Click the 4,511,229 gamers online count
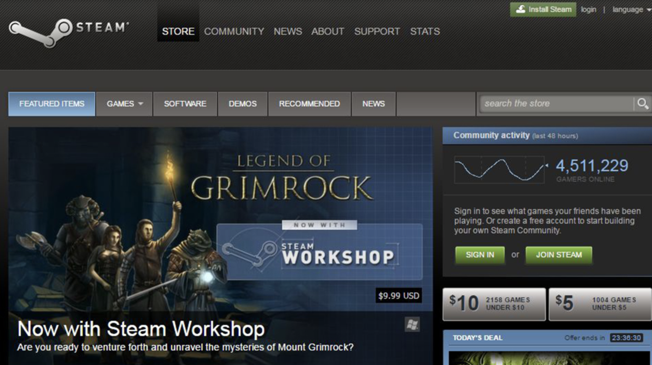 click(592, 166)
